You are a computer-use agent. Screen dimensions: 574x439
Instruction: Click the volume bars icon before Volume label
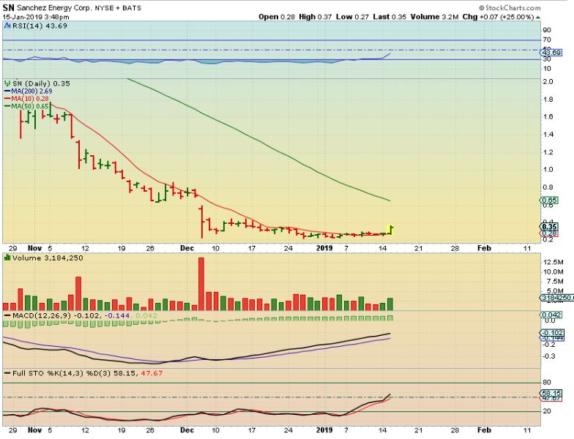[x=7, y=258]
